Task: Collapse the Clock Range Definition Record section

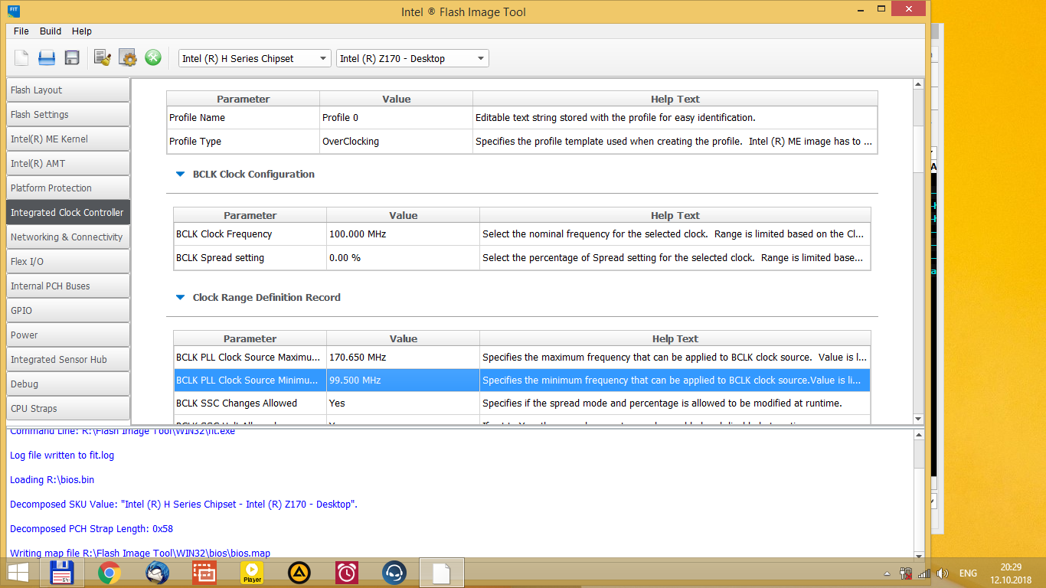Action: coord(180,298)
